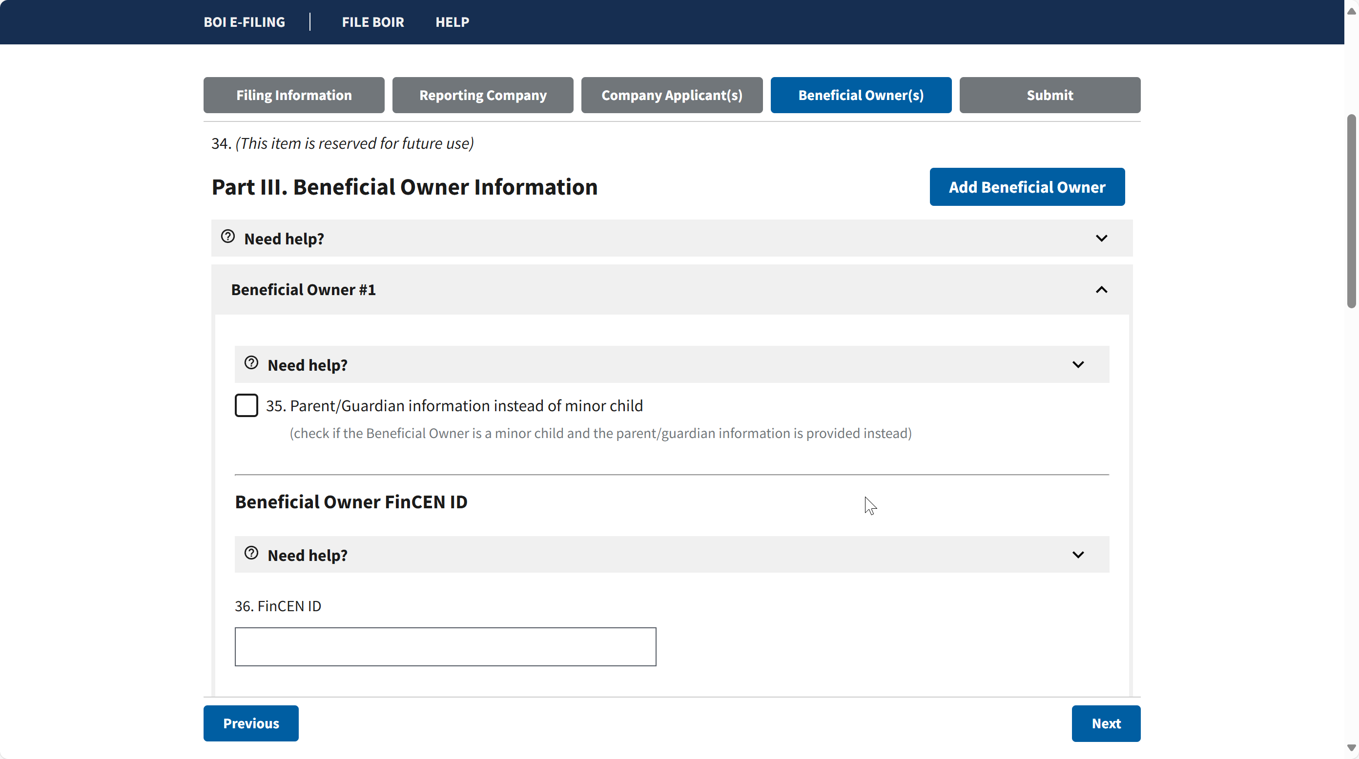This screenshot has width=1359, height=759.
Task: Click the 36. FinCEN ID label
Action: pos(278,606)
